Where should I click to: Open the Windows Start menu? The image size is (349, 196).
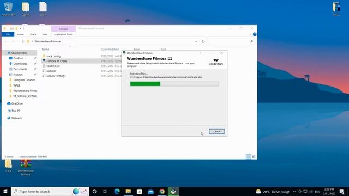click(5, 192)
